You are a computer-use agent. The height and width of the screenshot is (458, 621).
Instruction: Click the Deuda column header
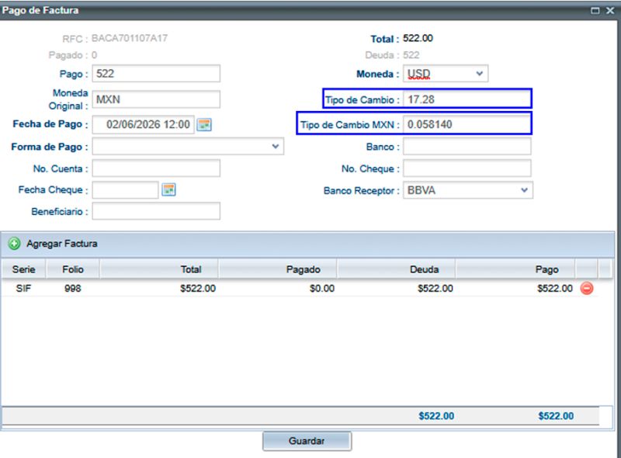point(396,269)
